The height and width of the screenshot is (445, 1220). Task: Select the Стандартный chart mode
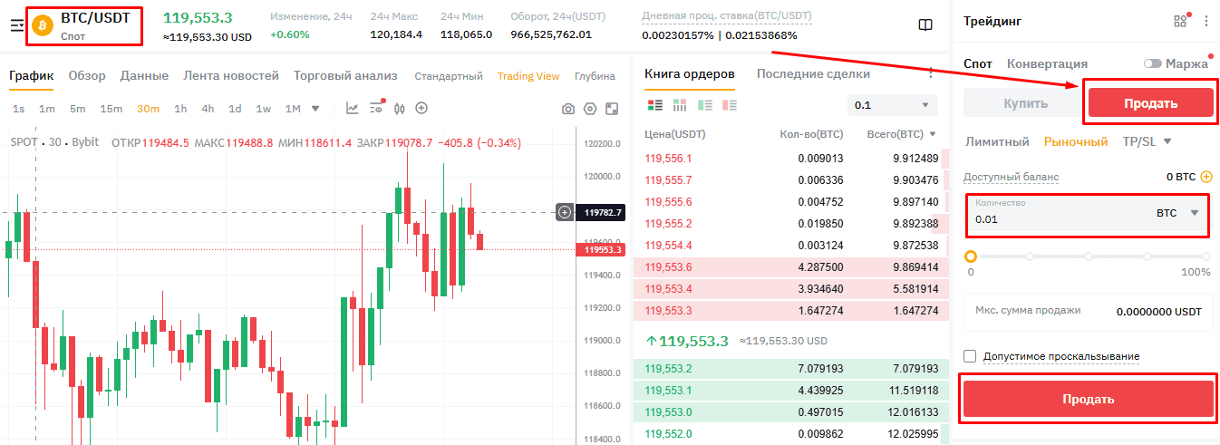(449, 76)
